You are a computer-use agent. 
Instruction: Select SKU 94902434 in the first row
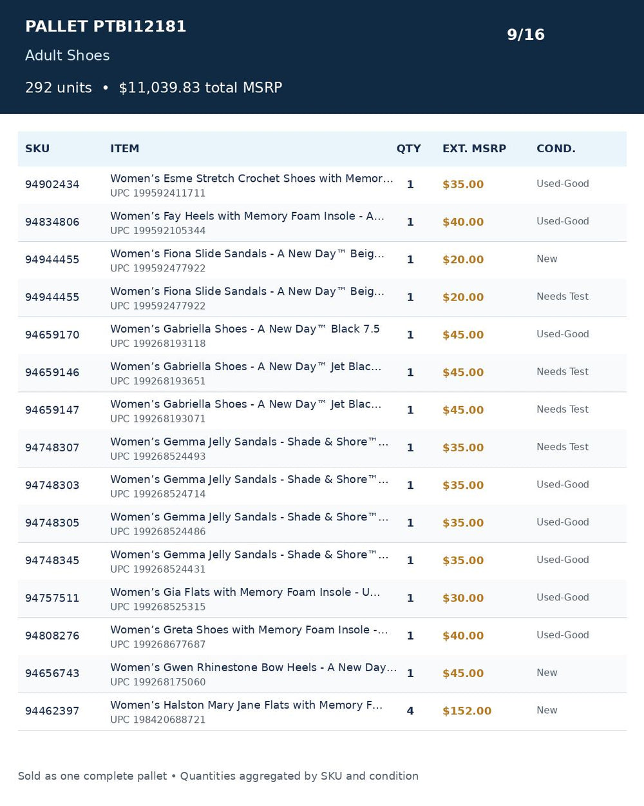[52, 185]
